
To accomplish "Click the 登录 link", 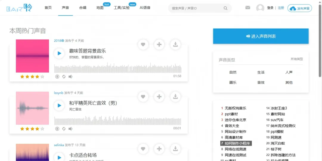I will point(270,8).
